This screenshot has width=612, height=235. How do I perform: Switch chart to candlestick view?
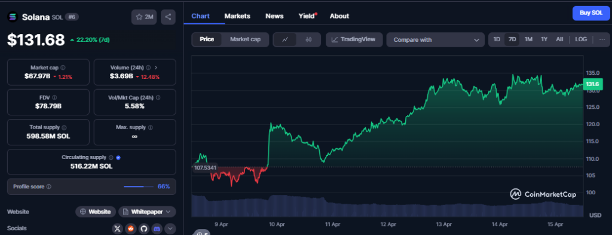pyautogui.click(x=308, y=39)
